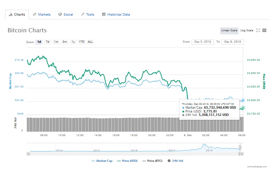
Task: Click tooltip 24h Vol value 5,308,151,152 USD
Action: (x=214, y=115)
